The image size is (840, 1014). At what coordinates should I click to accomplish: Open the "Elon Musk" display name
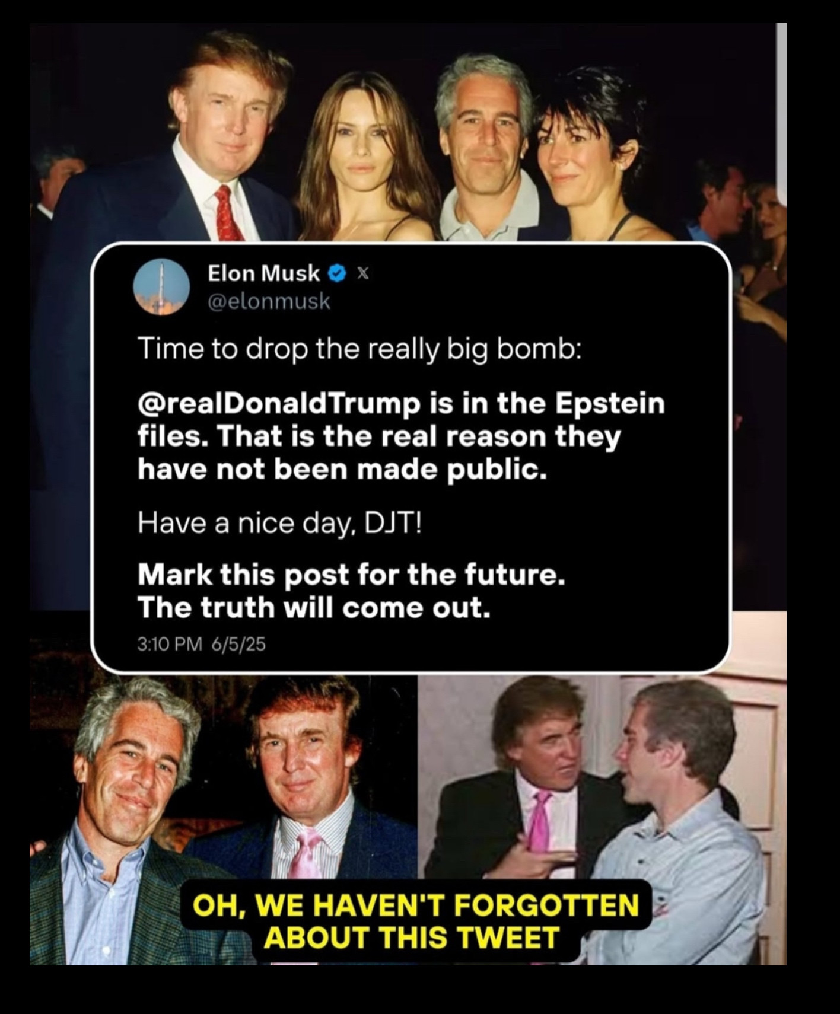click(264, 273)
